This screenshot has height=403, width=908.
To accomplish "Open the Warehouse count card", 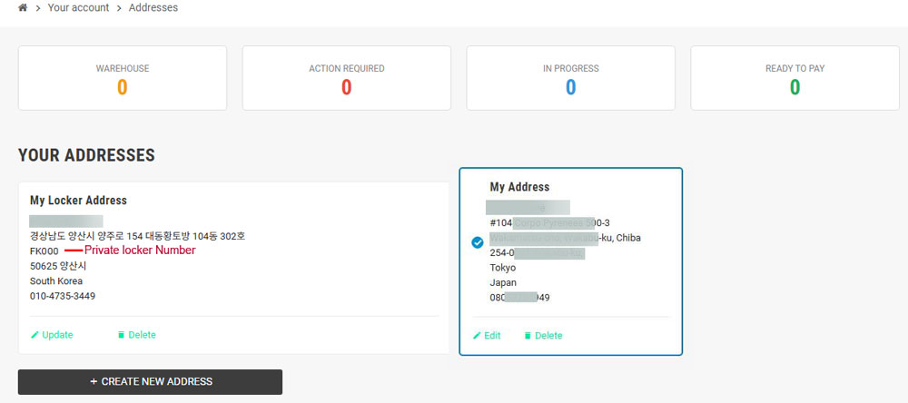I will coord(123,78).
